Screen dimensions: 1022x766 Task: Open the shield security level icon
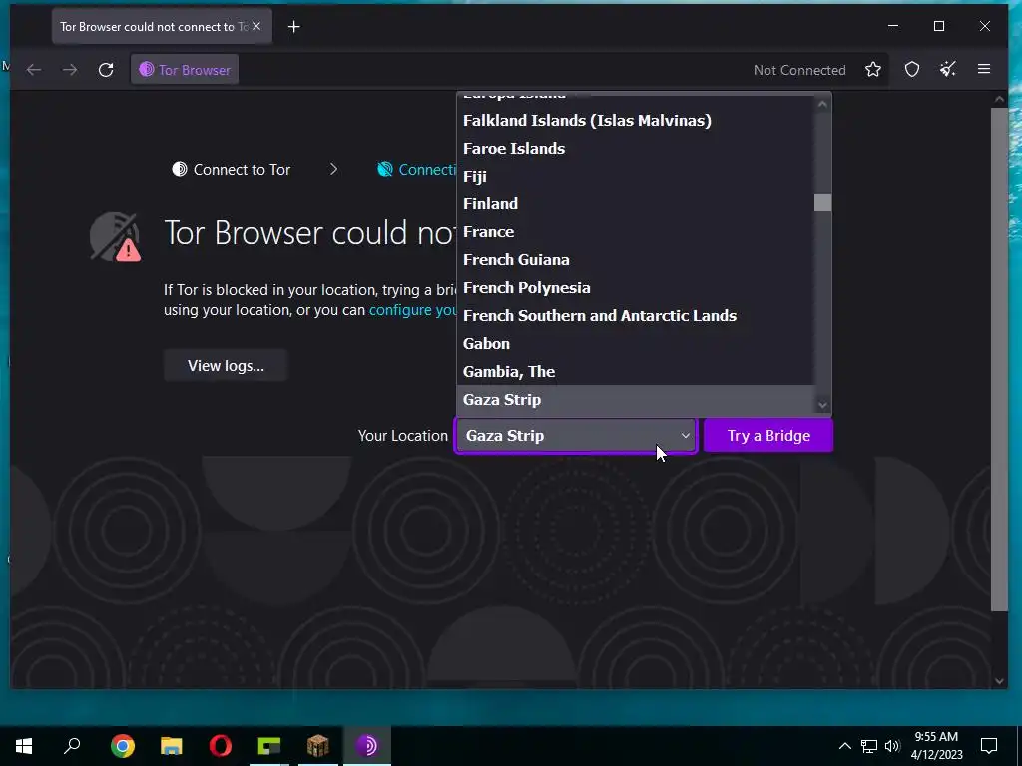click(x=912, y=69)
